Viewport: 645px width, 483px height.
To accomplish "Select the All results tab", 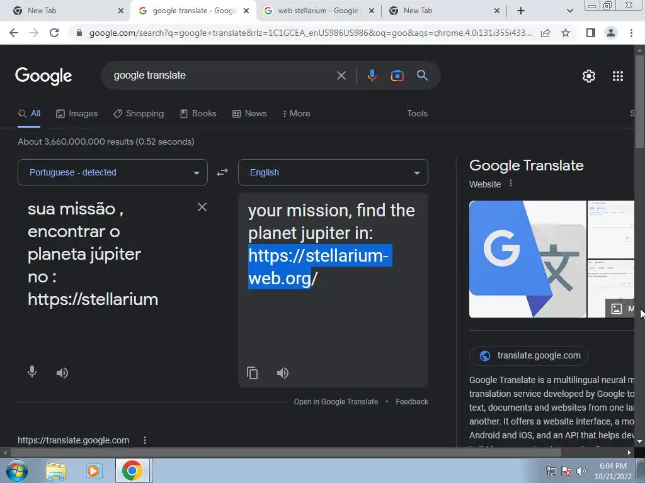I will click(x=29, y=113).
